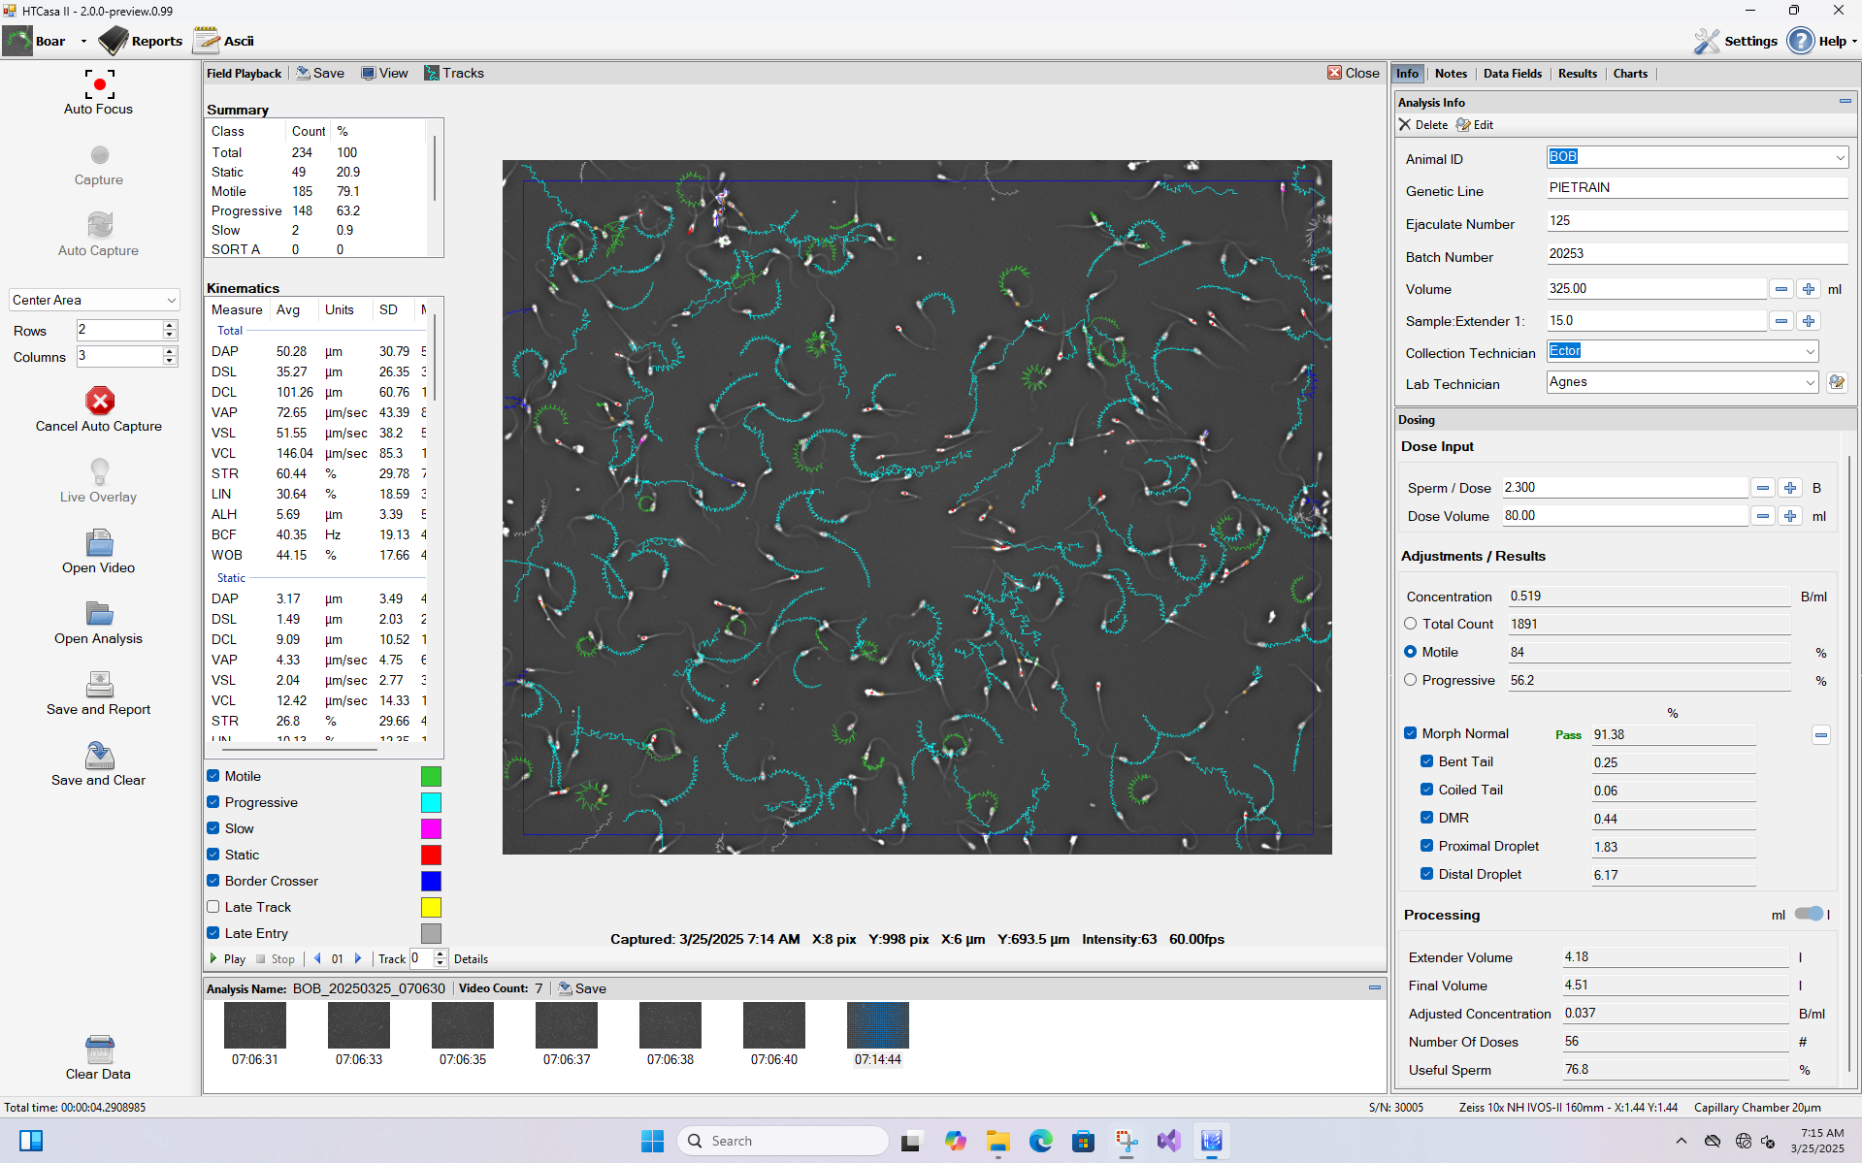Open Video from the left sidebar
The height and width of the screenshot is (1163, 1862).
(99, 543)
